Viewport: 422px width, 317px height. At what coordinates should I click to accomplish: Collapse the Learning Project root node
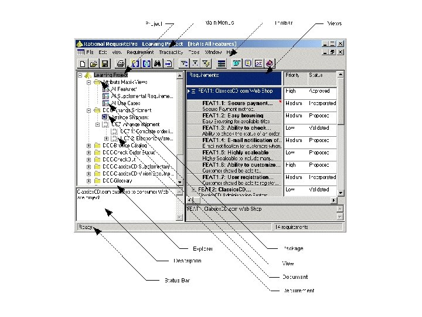click(80, 75)
